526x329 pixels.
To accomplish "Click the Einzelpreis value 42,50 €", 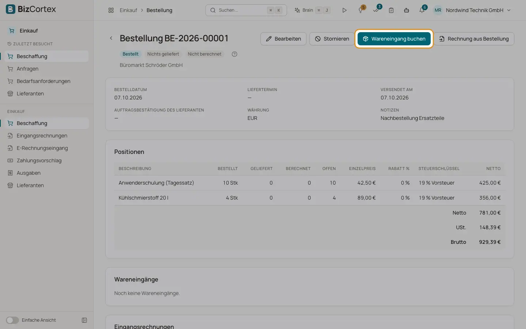I will [x=366, y=183].
